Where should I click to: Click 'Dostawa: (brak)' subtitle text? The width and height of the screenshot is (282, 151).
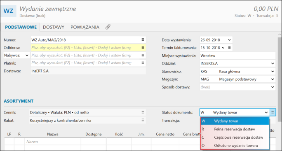(x=33, y=16)
